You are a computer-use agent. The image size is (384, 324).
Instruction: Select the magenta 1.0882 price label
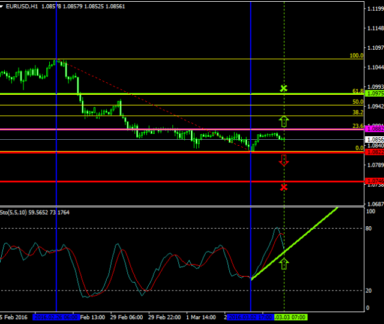pyautogui.click(x=374, y=129)
